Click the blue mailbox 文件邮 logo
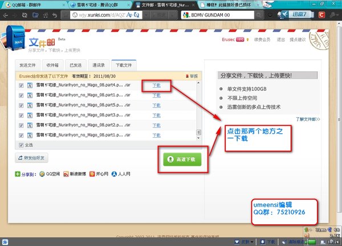The height and width of the screenshot is (246, 342). point(15,38)
